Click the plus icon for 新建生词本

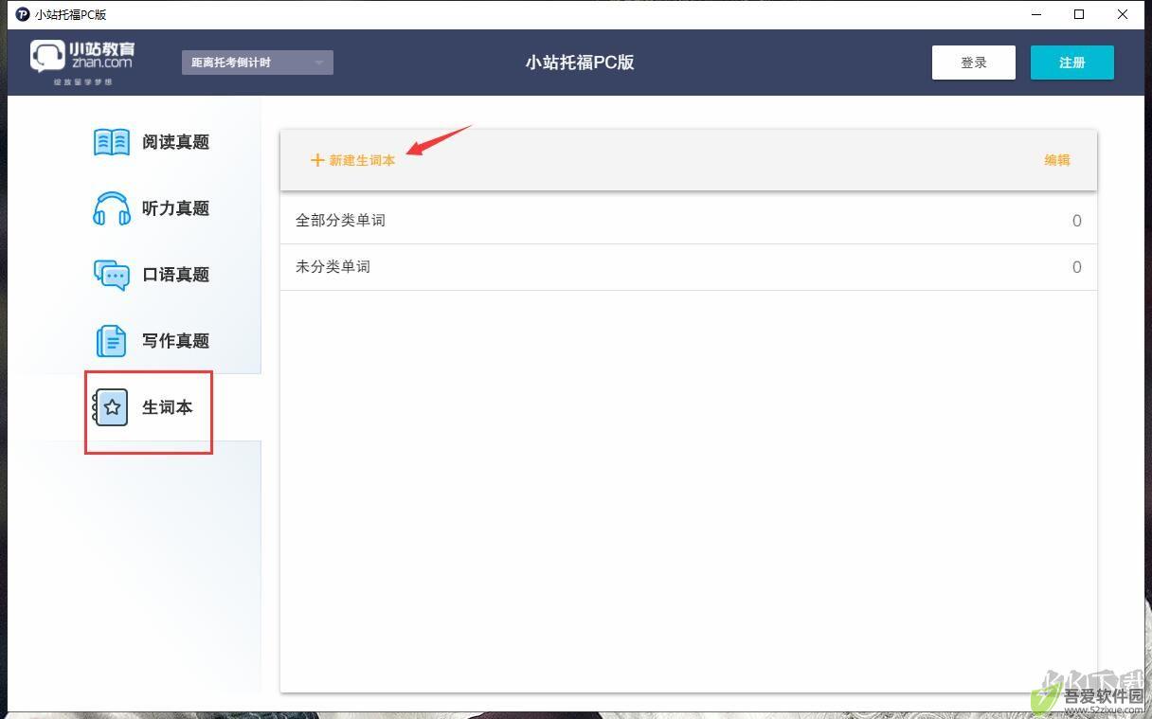coord(317,160)
